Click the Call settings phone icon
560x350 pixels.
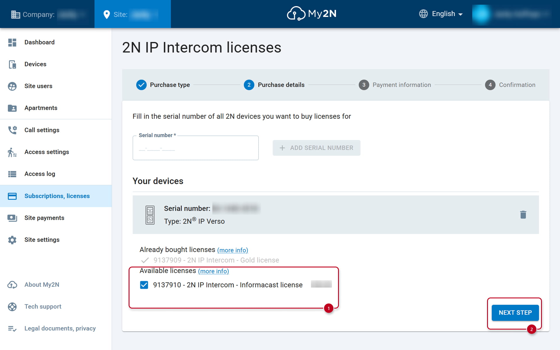click(x=12, y=130)
